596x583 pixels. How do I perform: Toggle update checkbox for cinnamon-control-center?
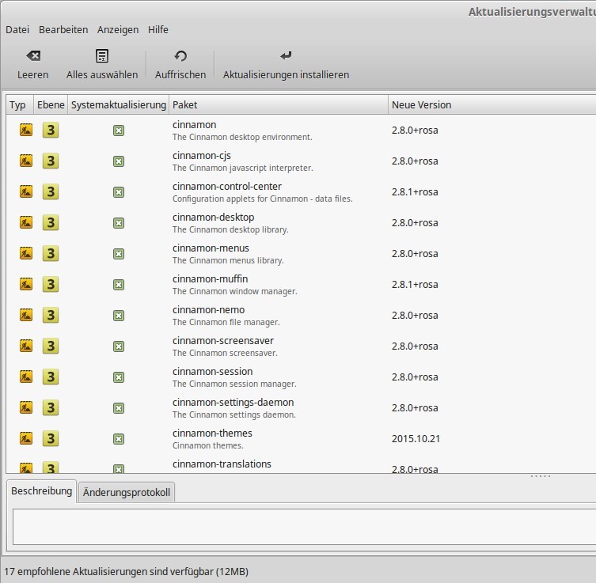click(119, 192)
